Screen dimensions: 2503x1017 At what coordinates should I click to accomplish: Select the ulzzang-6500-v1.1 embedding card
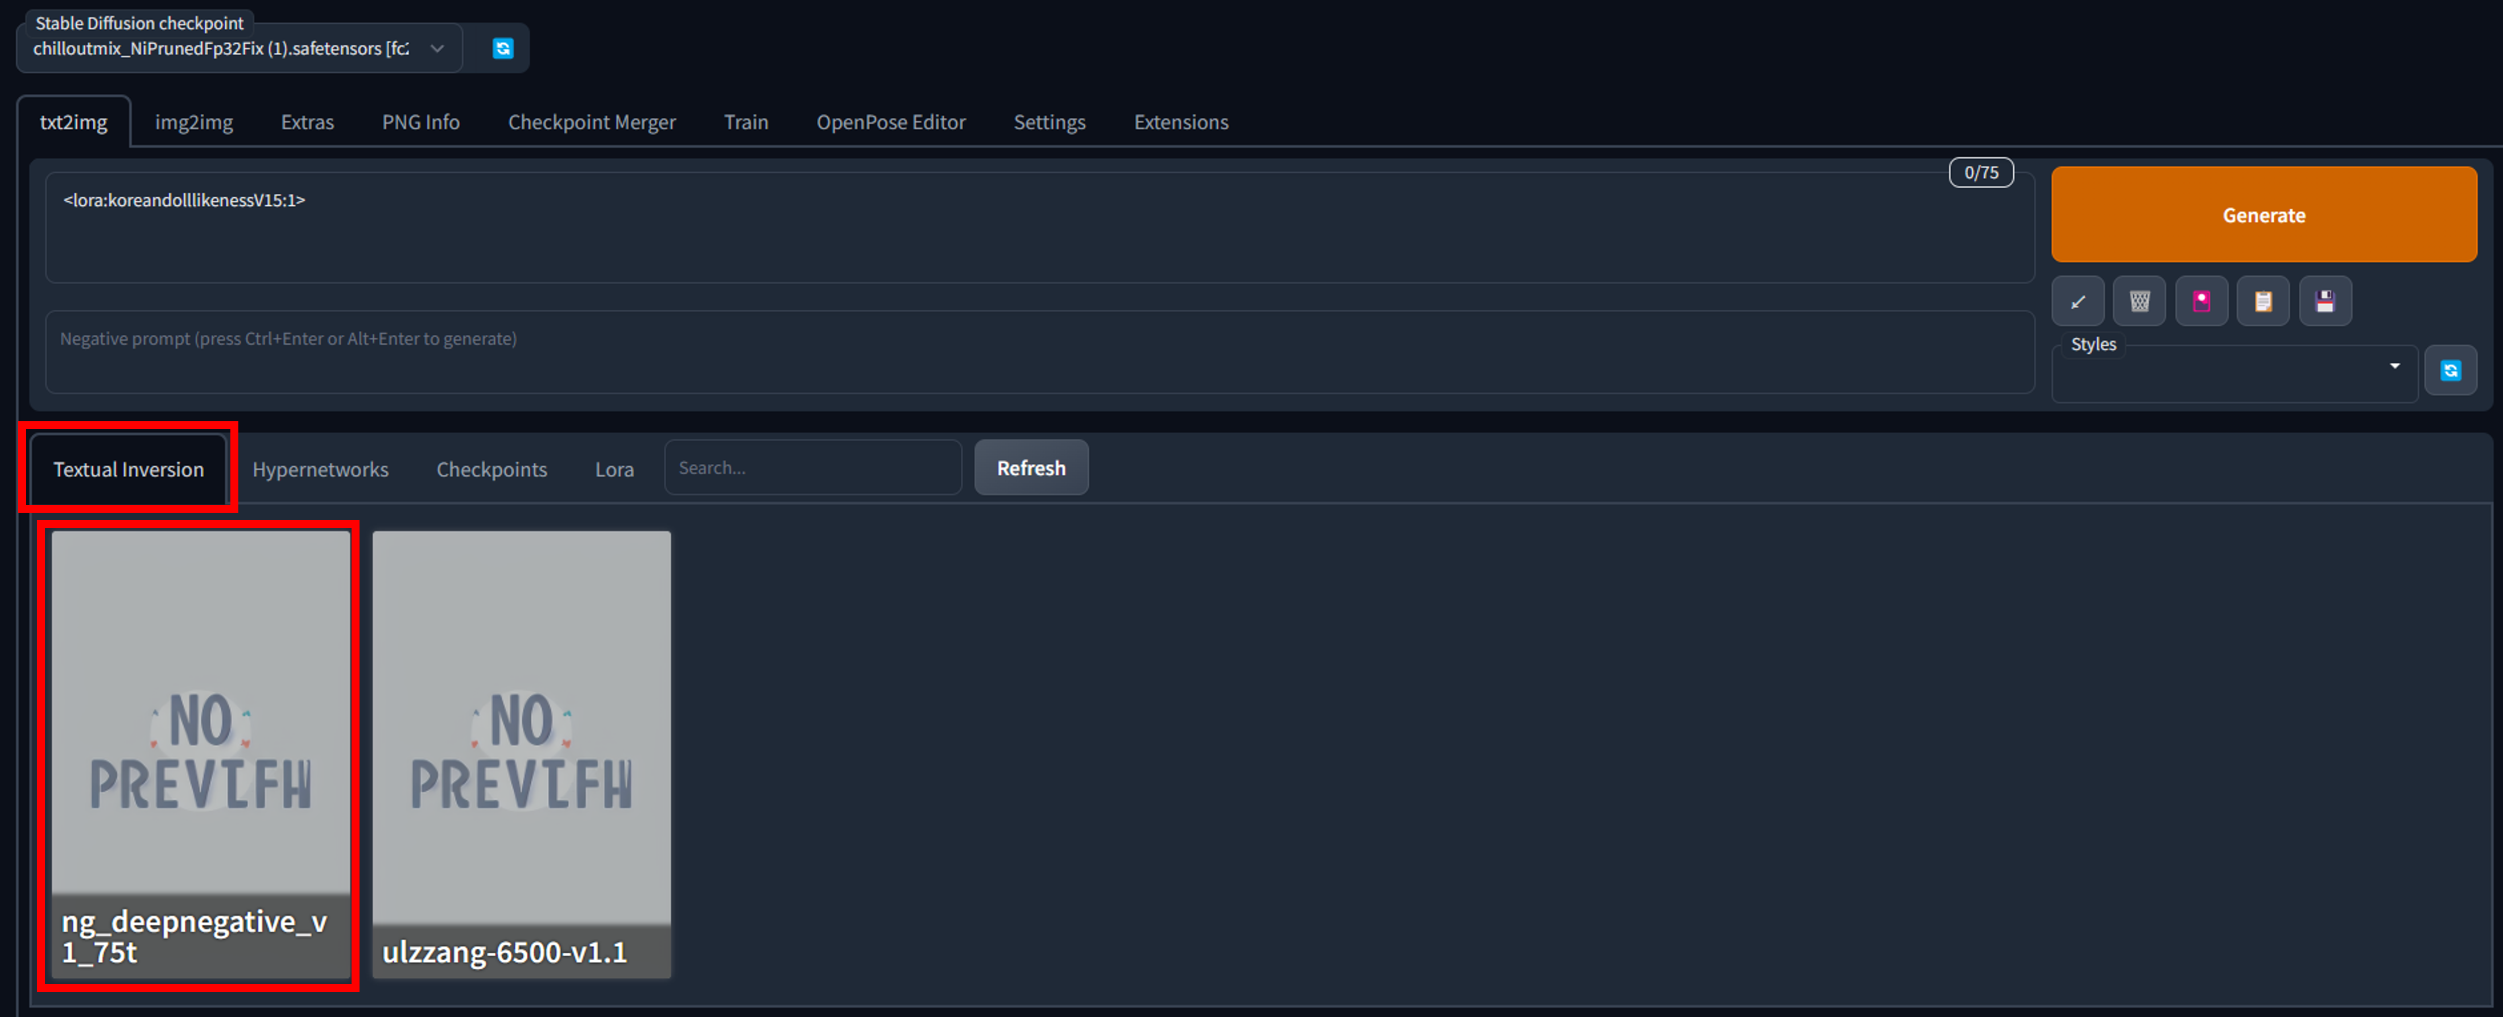point(521,753)
